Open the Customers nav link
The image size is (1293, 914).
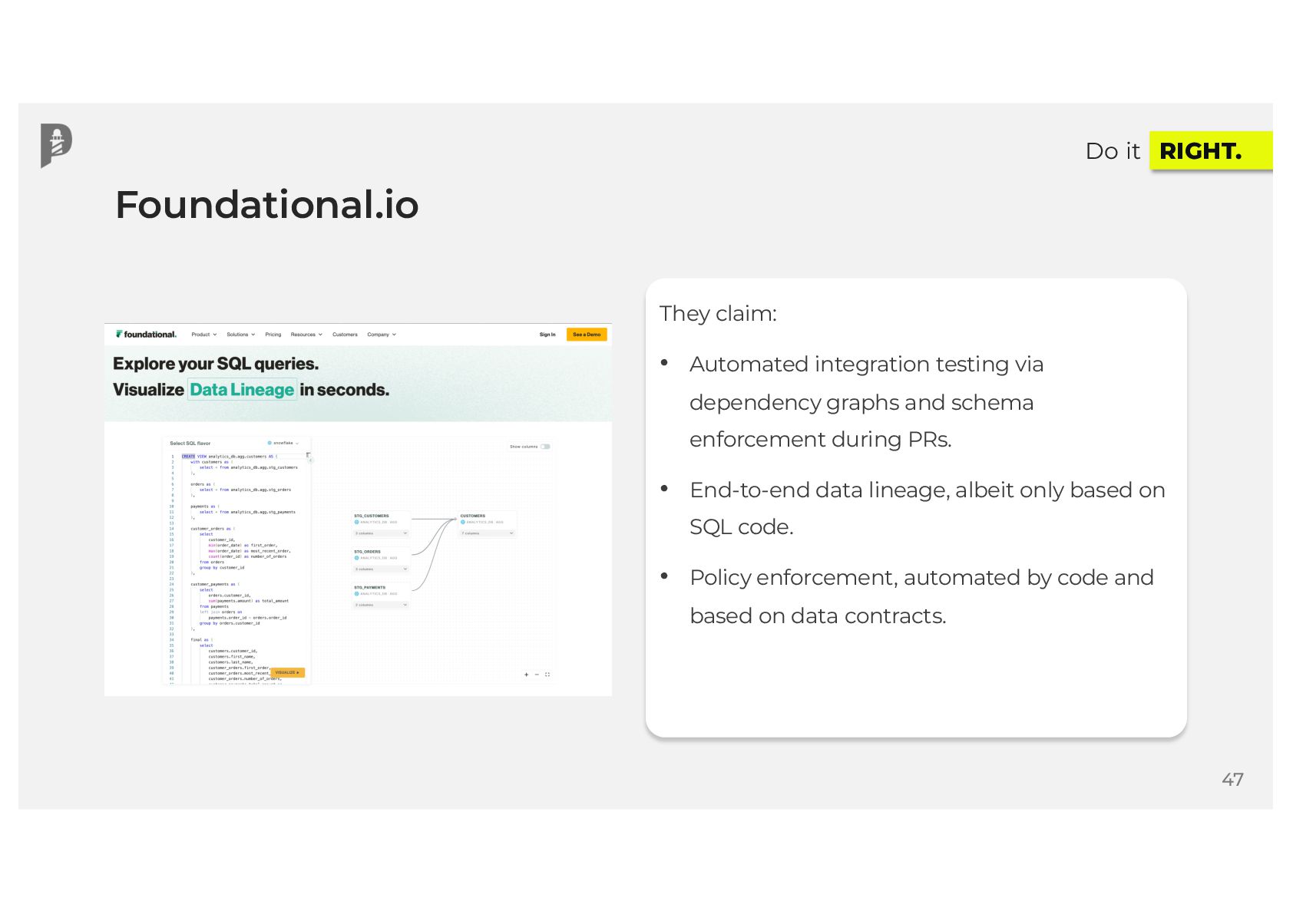coord(345,335)
